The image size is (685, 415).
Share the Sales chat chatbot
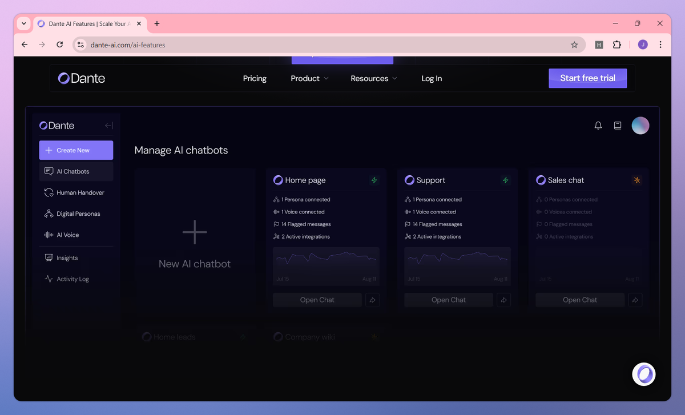(x=635, y=300)
